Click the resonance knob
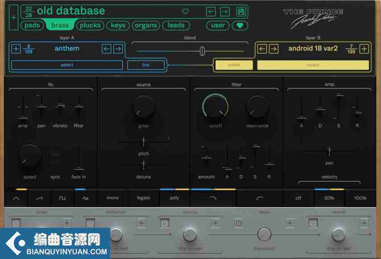Screen dimensions: 381x259 pos(257,107)
